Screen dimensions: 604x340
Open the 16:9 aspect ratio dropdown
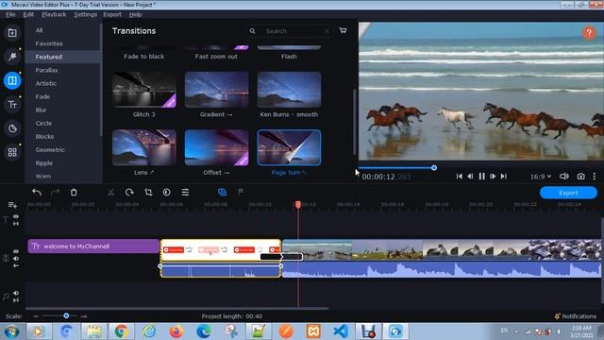(x=541, y=177)
